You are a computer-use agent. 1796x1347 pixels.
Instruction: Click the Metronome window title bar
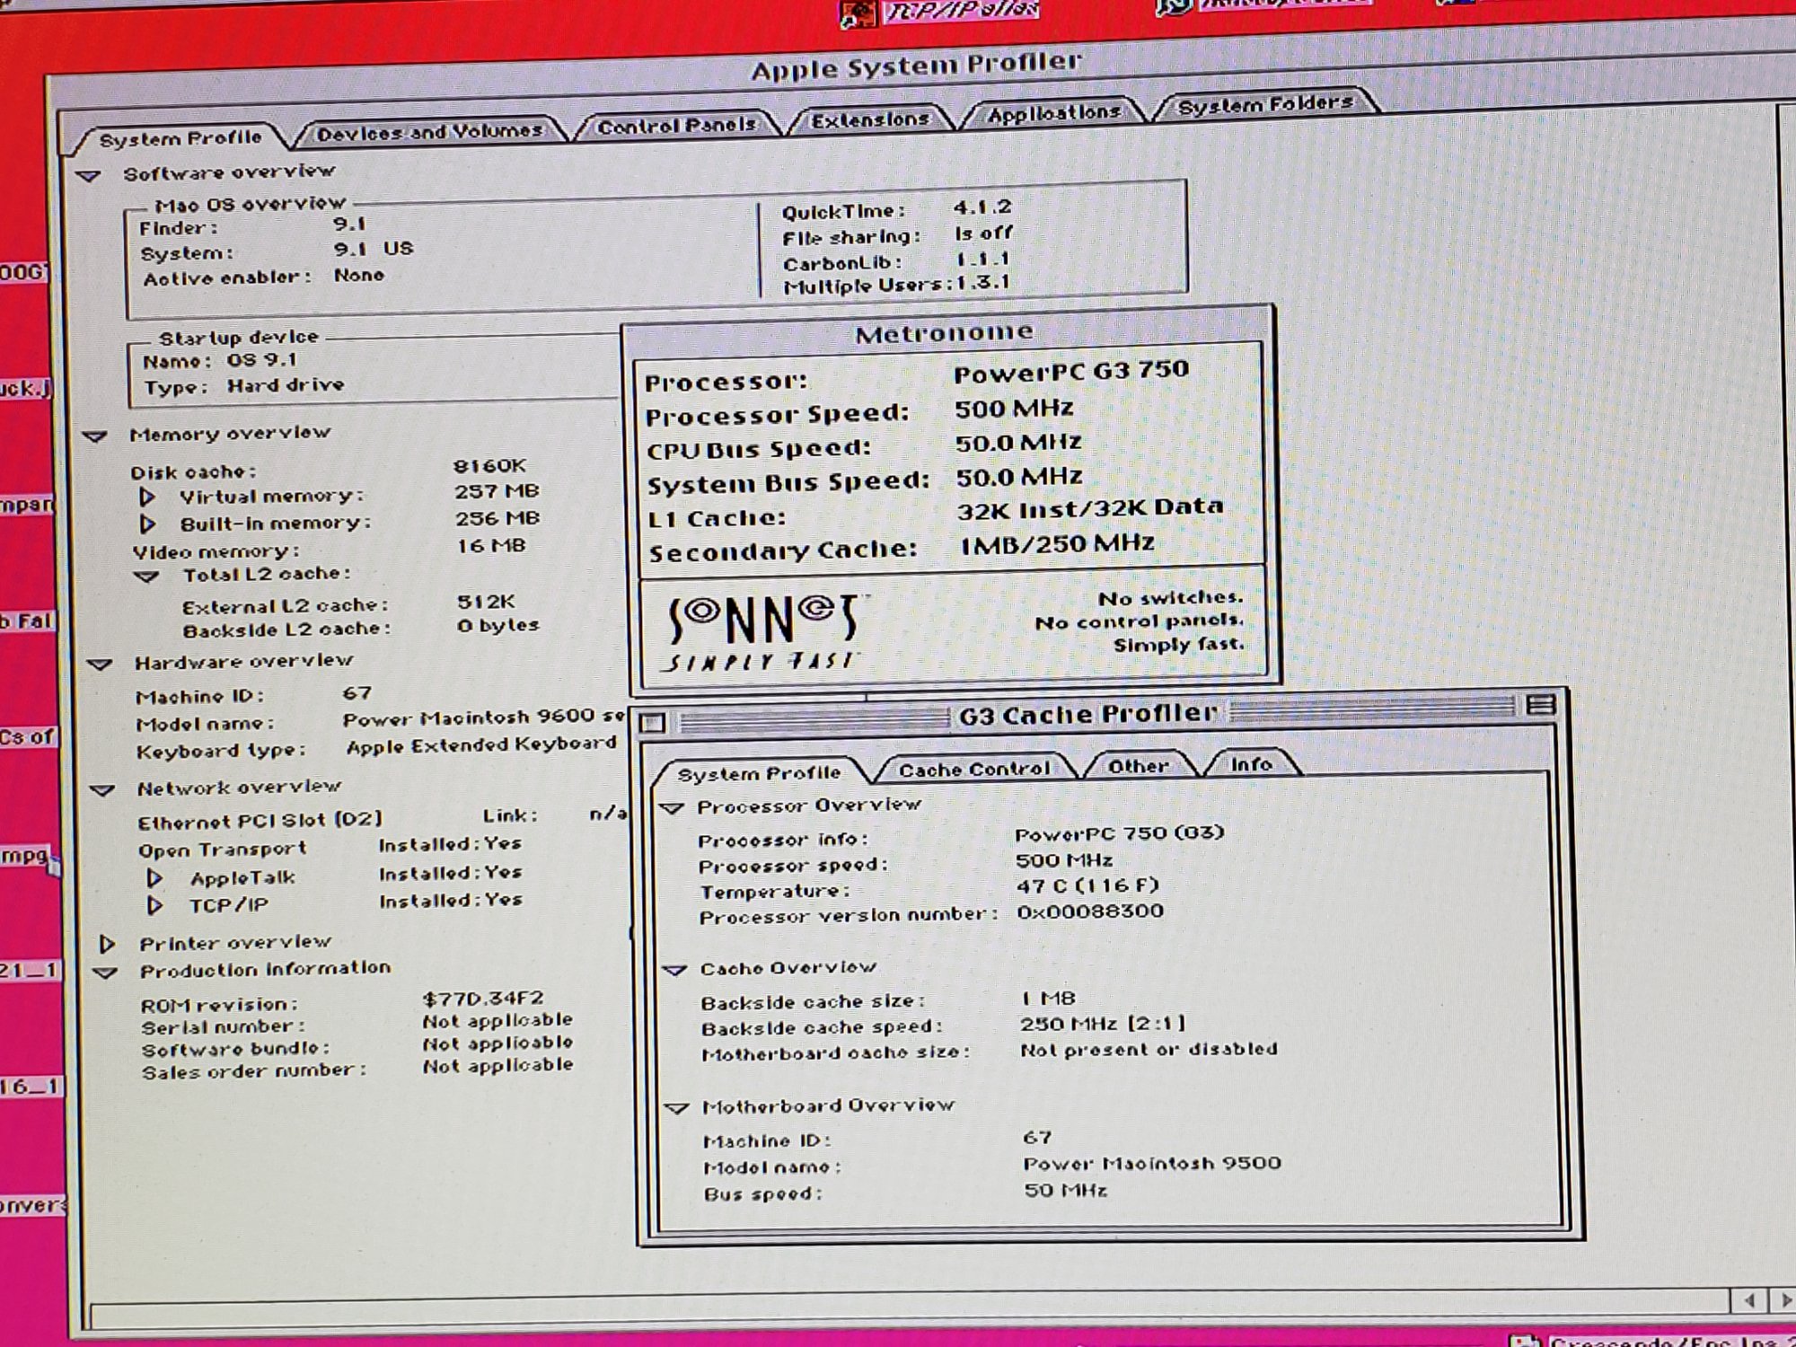[x=943, y=334]
